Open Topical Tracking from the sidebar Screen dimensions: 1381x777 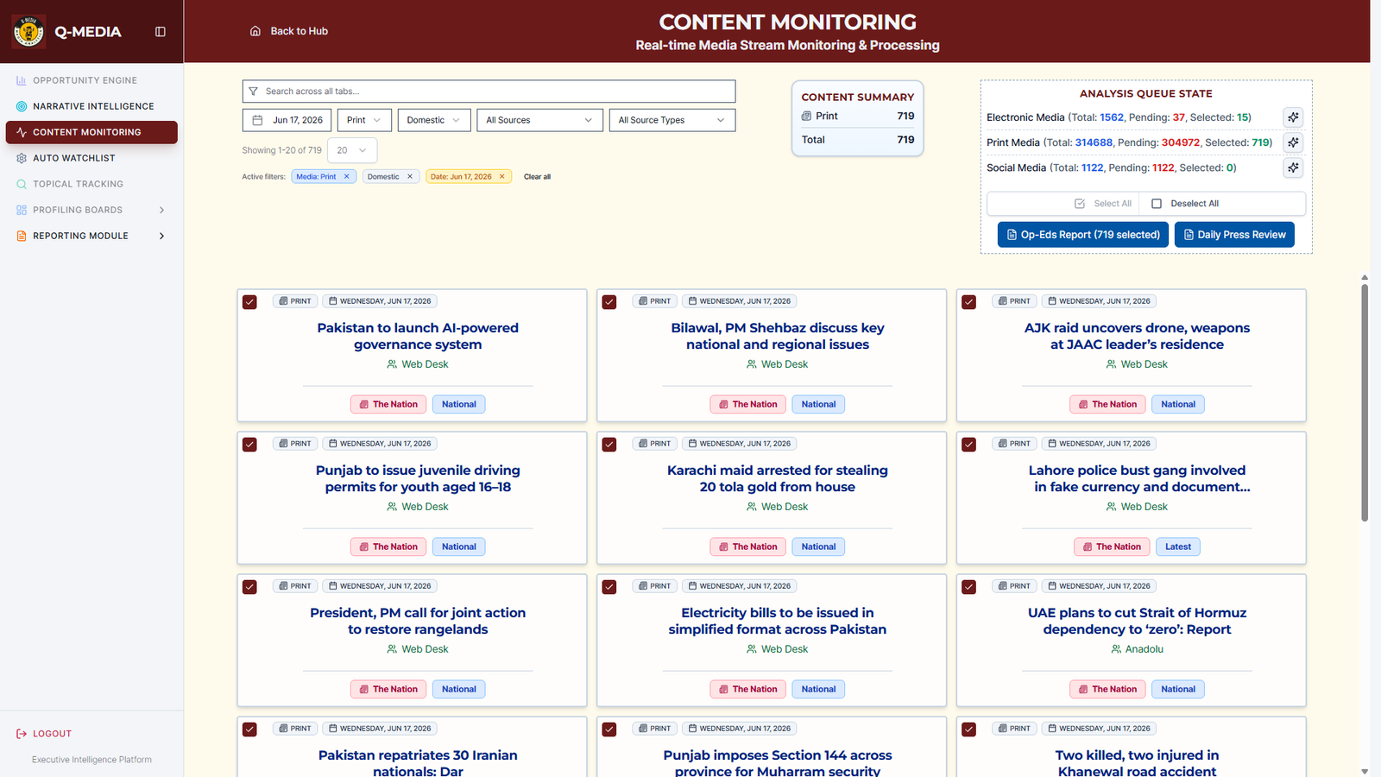pos(91,184)
